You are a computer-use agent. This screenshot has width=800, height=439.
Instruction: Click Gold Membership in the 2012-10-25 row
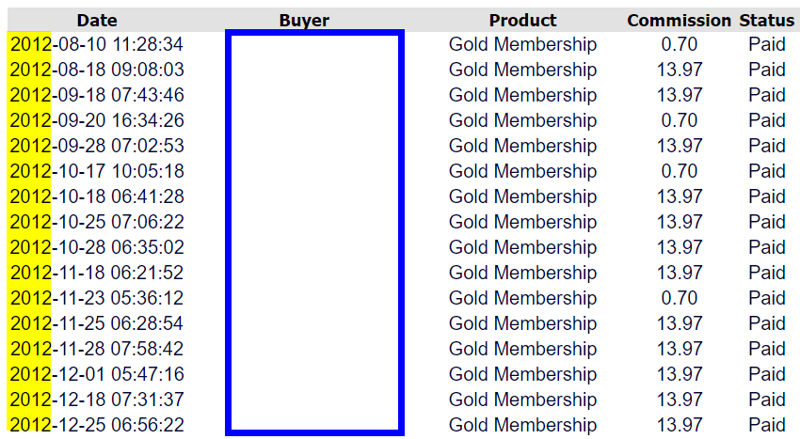pos(522,222)
